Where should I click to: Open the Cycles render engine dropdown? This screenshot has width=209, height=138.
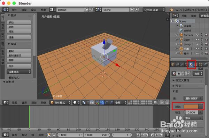pos(154,10)
